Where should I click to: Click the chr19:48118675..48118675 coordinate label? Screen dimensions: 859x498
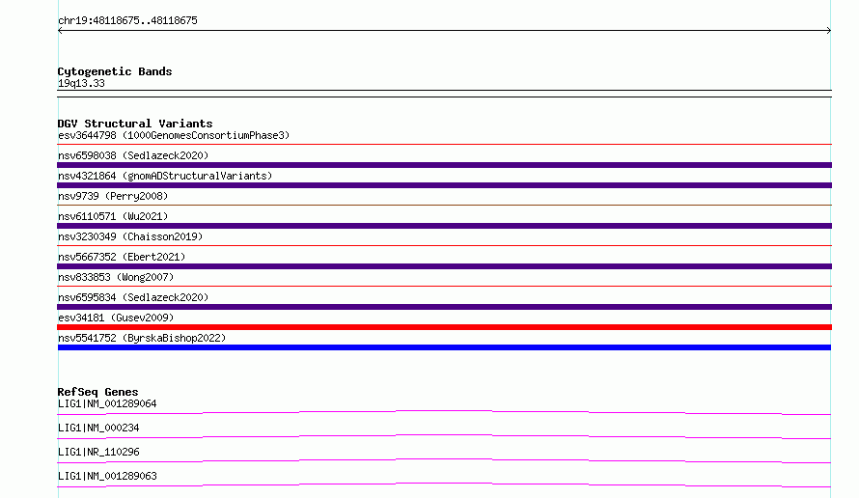click(127, 20)
